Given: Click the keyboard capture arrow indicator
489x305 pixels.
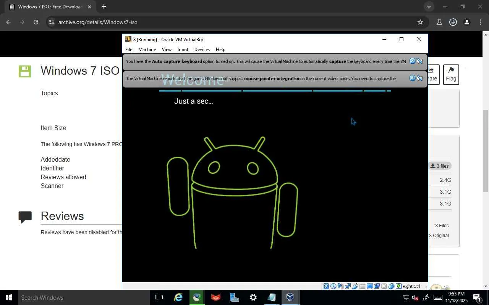Looking at the screenshot, I should click(398, 286).
